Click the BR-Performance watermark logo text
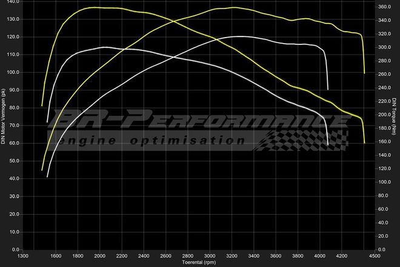Viewport: 400px width, 267px height. coord(200,120)
